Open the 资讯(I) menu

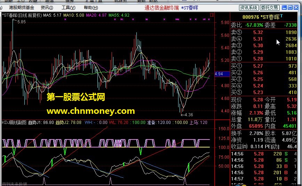[47, 8]
